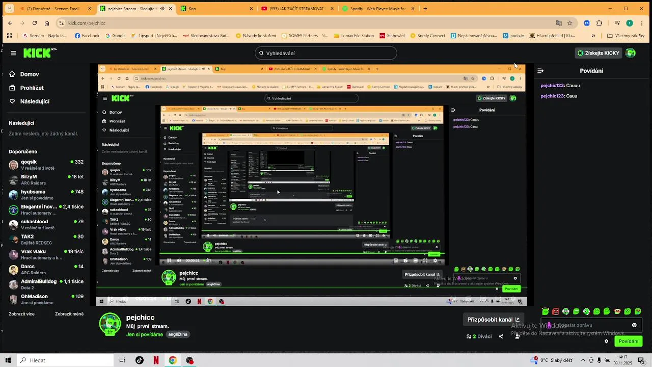The width and height of the screenshot is (652, 367).
Task: Collapse the chat panel with arrow icon
Action: click(540, 71)
